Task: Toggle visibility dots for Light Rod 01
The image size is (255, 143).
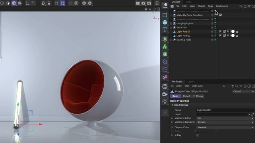Action: click(215, 31)
